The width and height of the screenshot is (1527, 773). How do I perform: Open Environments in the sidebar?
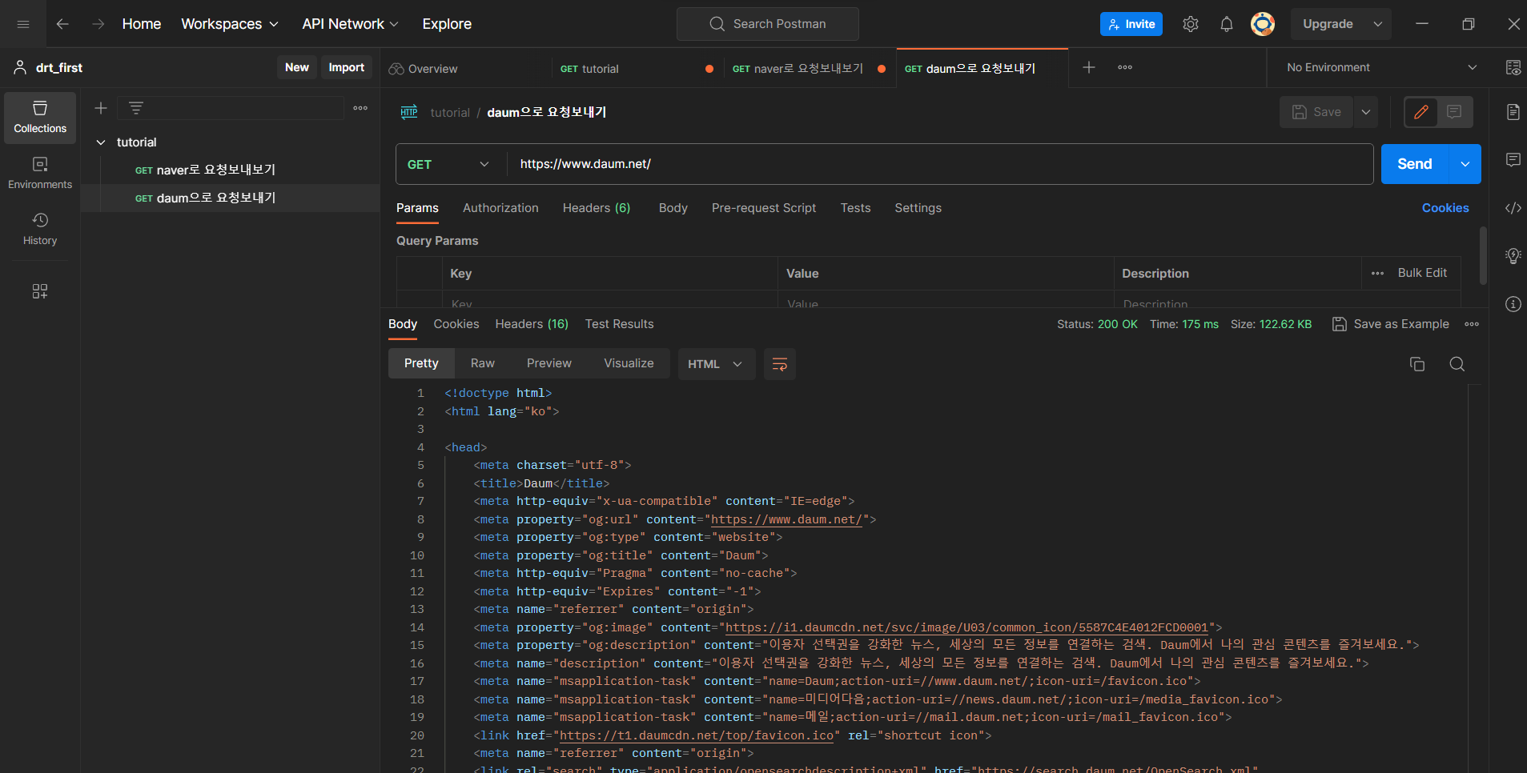40,174
